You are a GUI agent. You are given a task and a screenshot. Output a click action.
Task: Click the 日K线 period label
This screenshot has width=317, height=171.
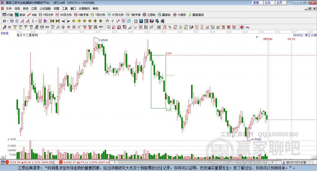tap(5, 33)
